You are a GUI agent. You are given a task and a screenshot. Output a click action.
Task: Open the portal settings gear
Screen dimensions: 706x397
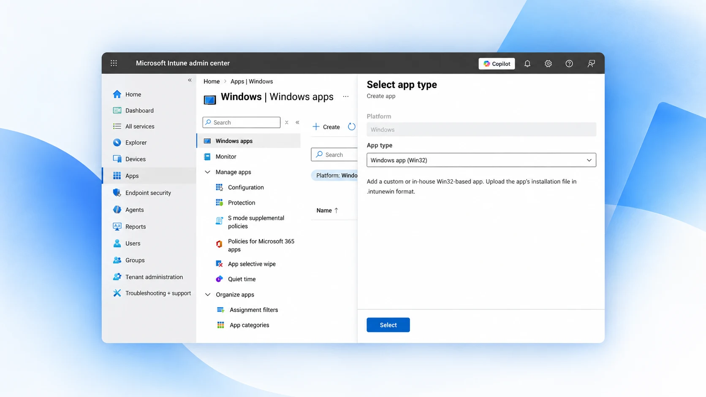(x=548, y=64)
